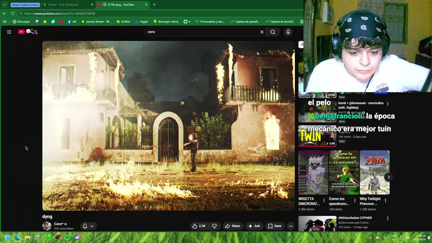Open options for WIGETTA SINCRONIZ... short
432x243 pixels.
pyautogui.click(x=324, y=200)
